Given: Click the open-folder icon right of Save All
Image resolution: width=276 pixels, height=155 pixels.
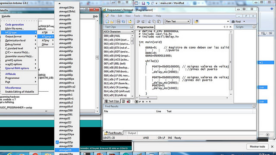Looking at the screenshot, I should point(130,22).
